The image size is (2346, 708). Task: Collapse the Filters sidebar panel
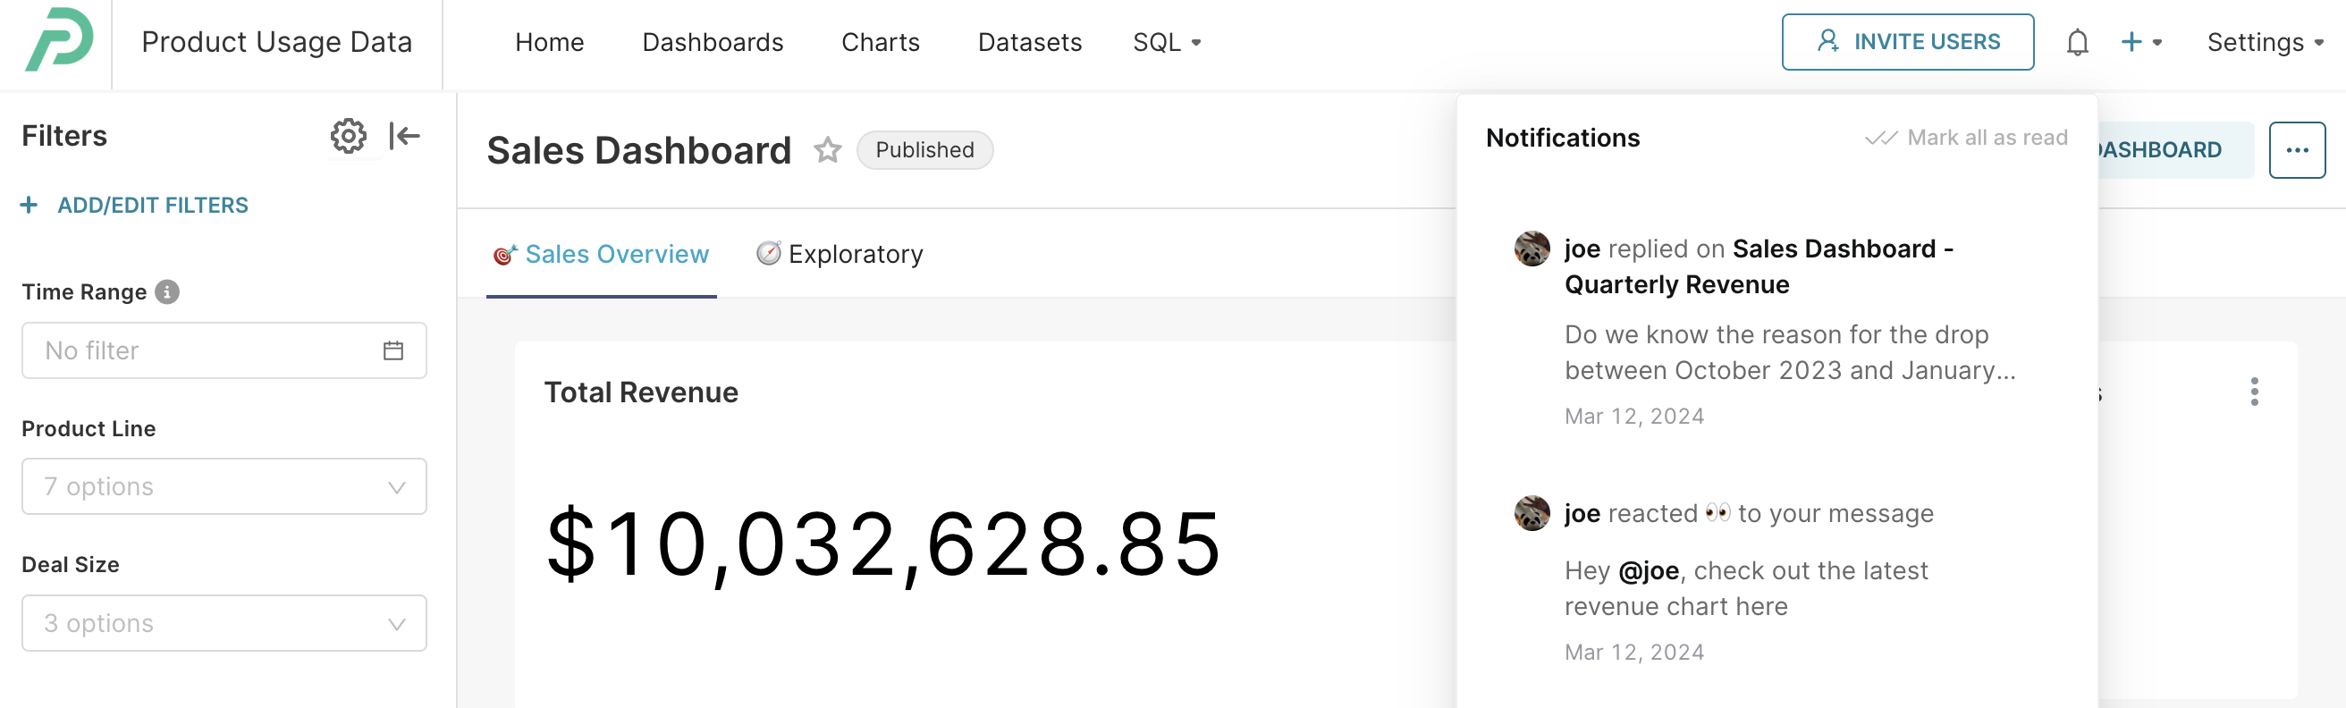(404, 136)
